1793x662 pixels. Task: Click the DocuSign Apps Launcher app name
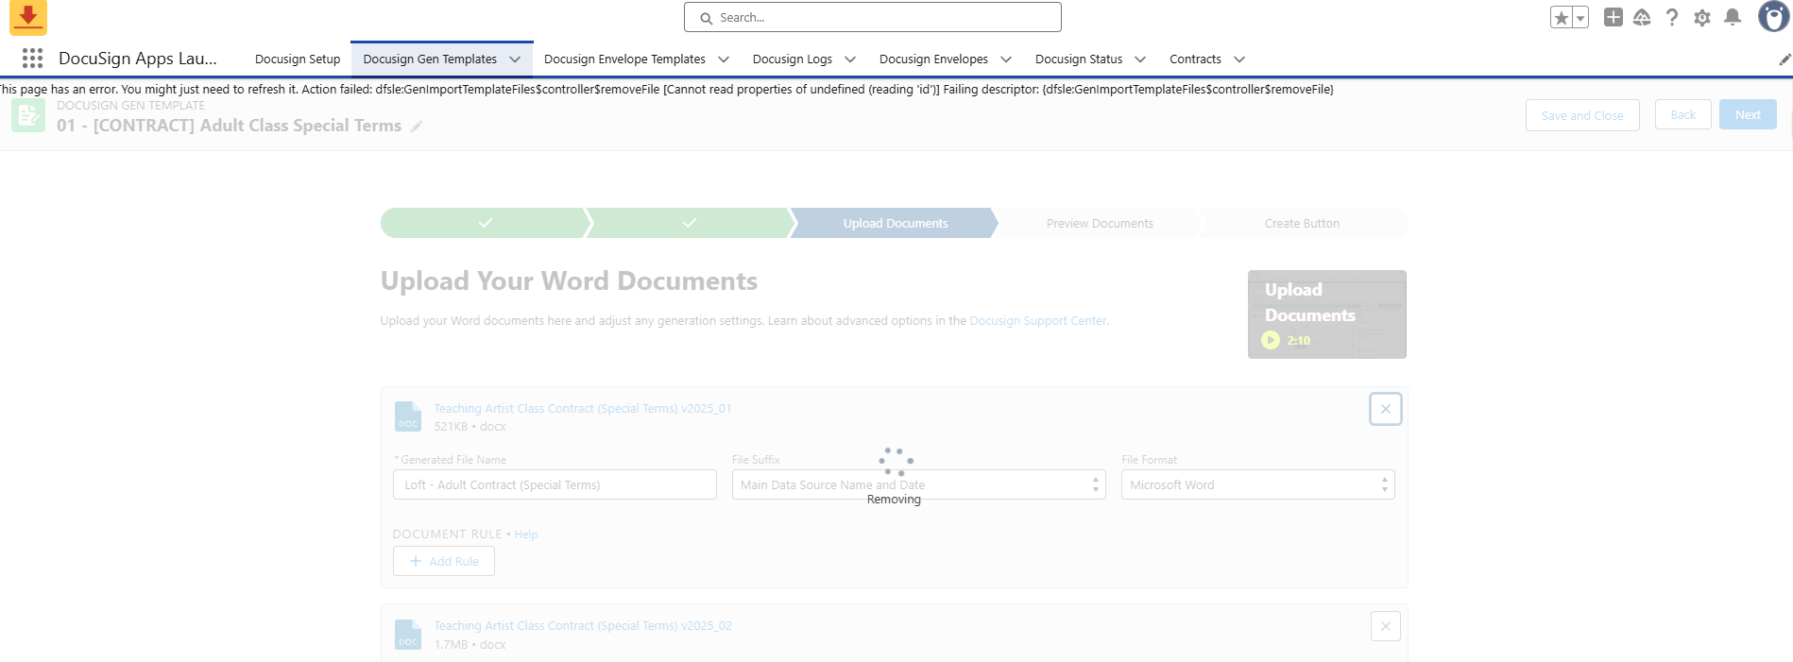137,59
